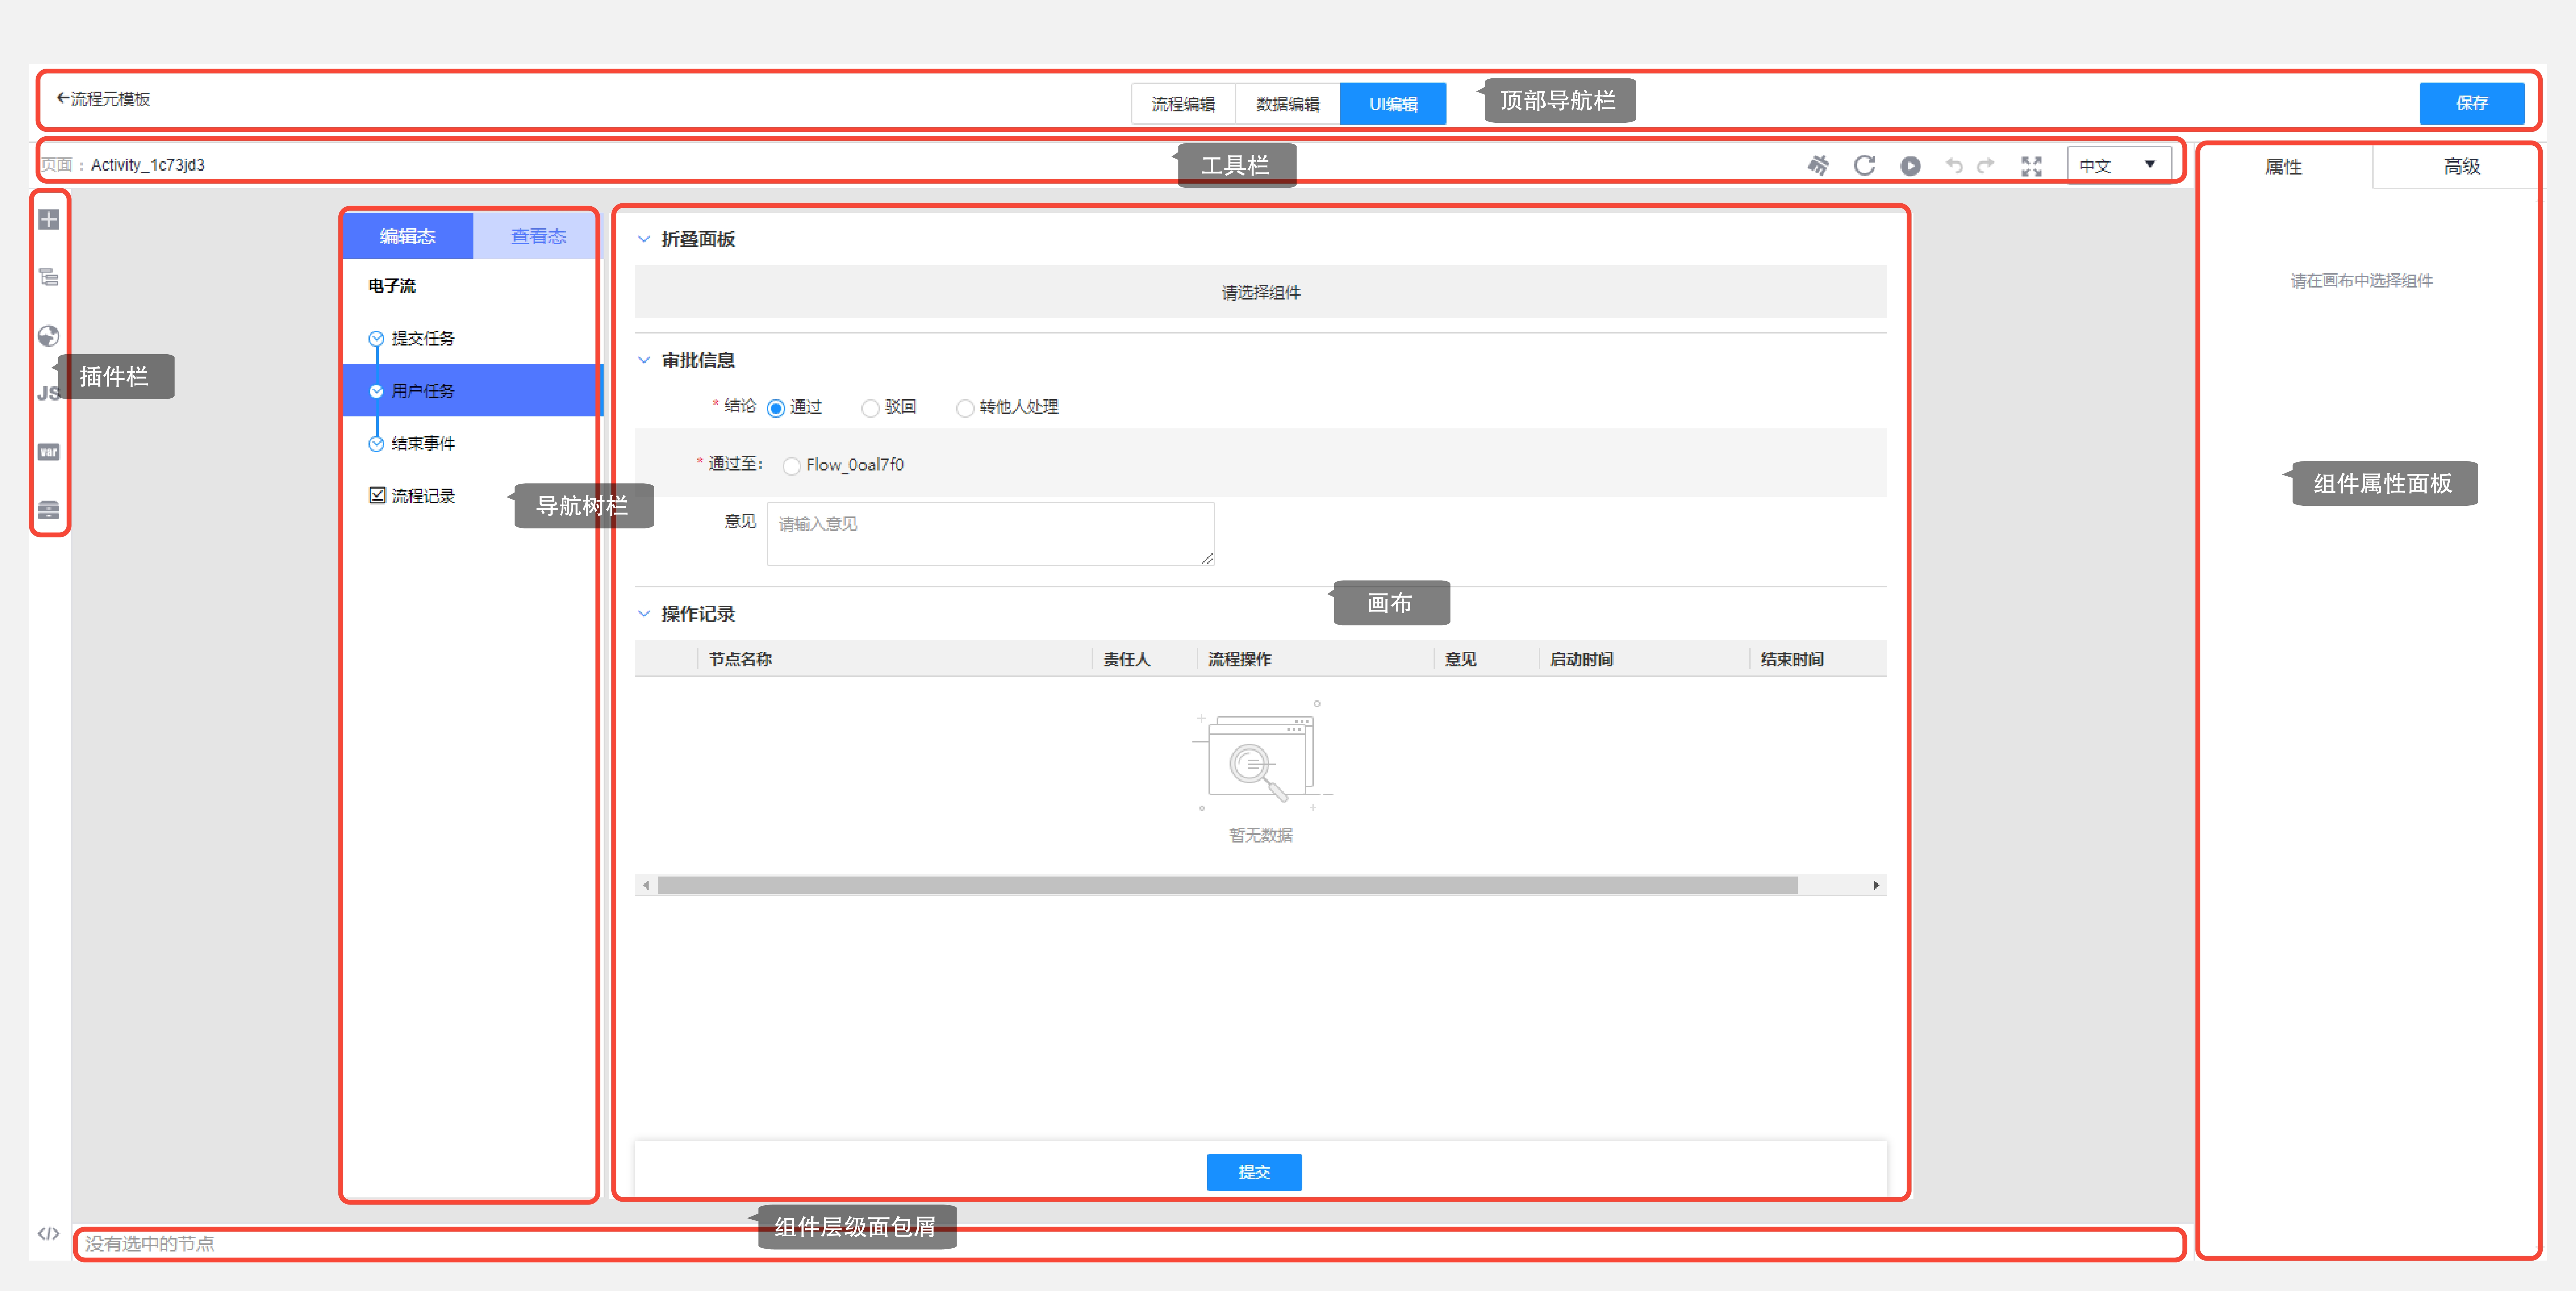2576x1291 pixels.
Task: Select the 转他人处理 radio button
Action: pos(965,408)
